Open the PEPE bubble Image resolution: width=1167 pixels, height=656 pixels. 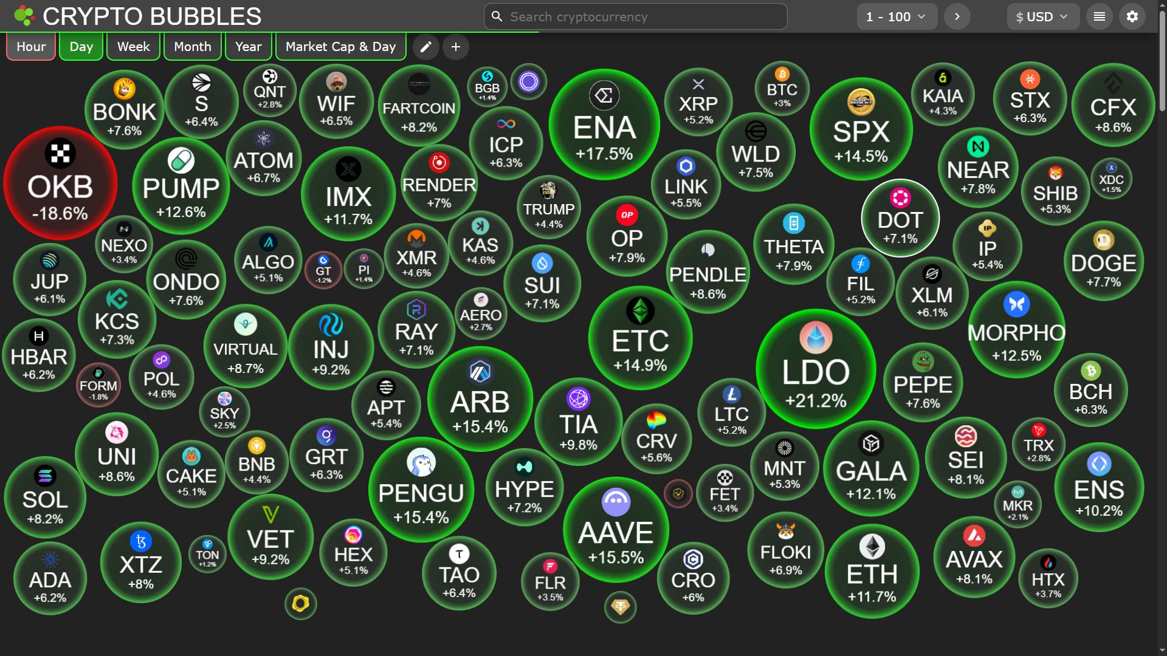point(923,382)
